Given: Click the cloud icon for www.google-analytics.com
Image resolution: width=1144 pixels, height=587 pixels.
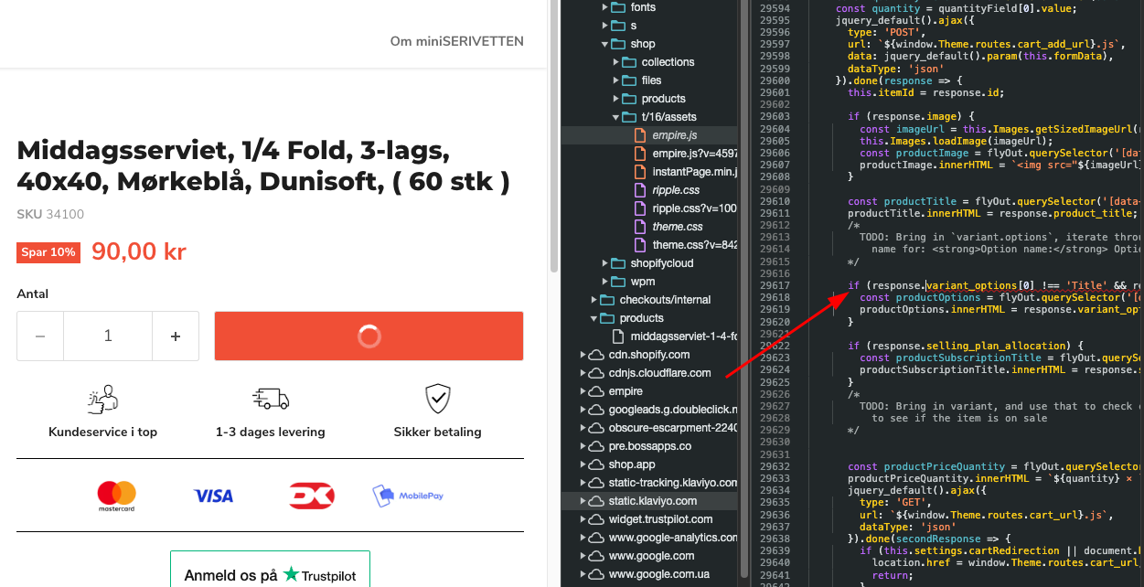Looking at the screenshot, I should click(x=596, y=538).
